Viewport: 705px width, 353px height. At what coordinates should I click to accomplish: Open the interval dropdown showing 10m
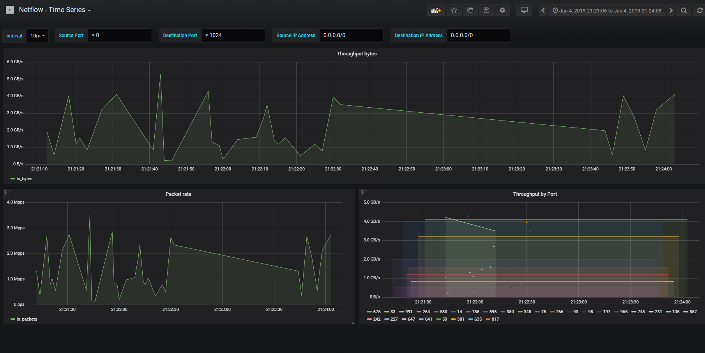(37, 35)
